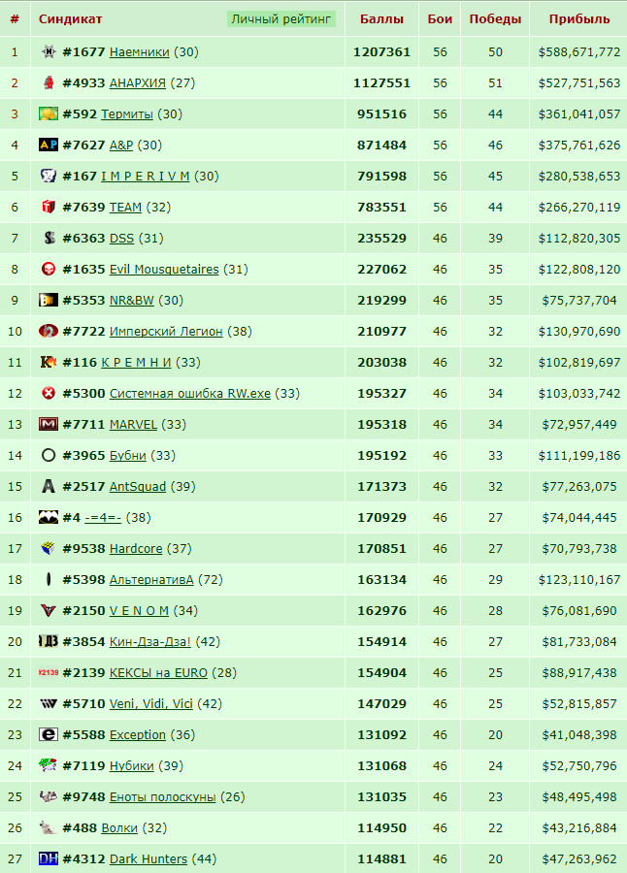Switch to Личный рейтинг view
627x873 pixels.
(280, 19)
